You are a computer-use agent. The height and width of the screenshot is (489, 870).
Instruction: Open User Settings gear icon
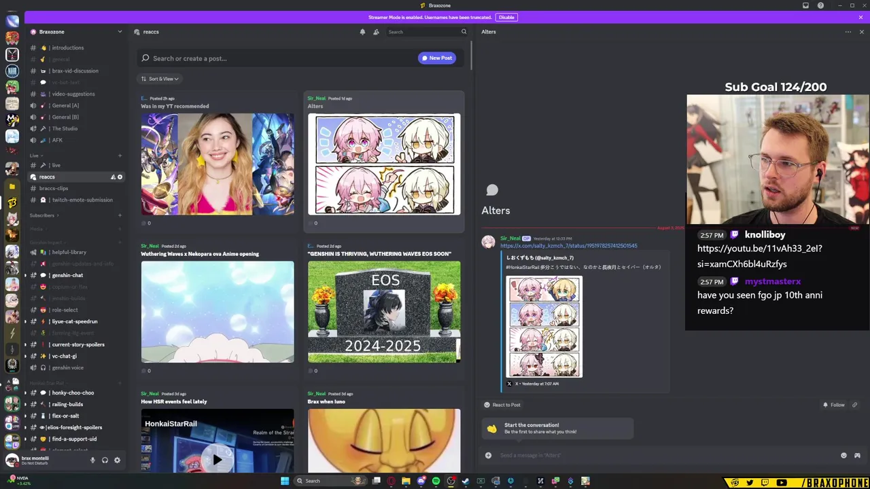click(x=117, y=460)
